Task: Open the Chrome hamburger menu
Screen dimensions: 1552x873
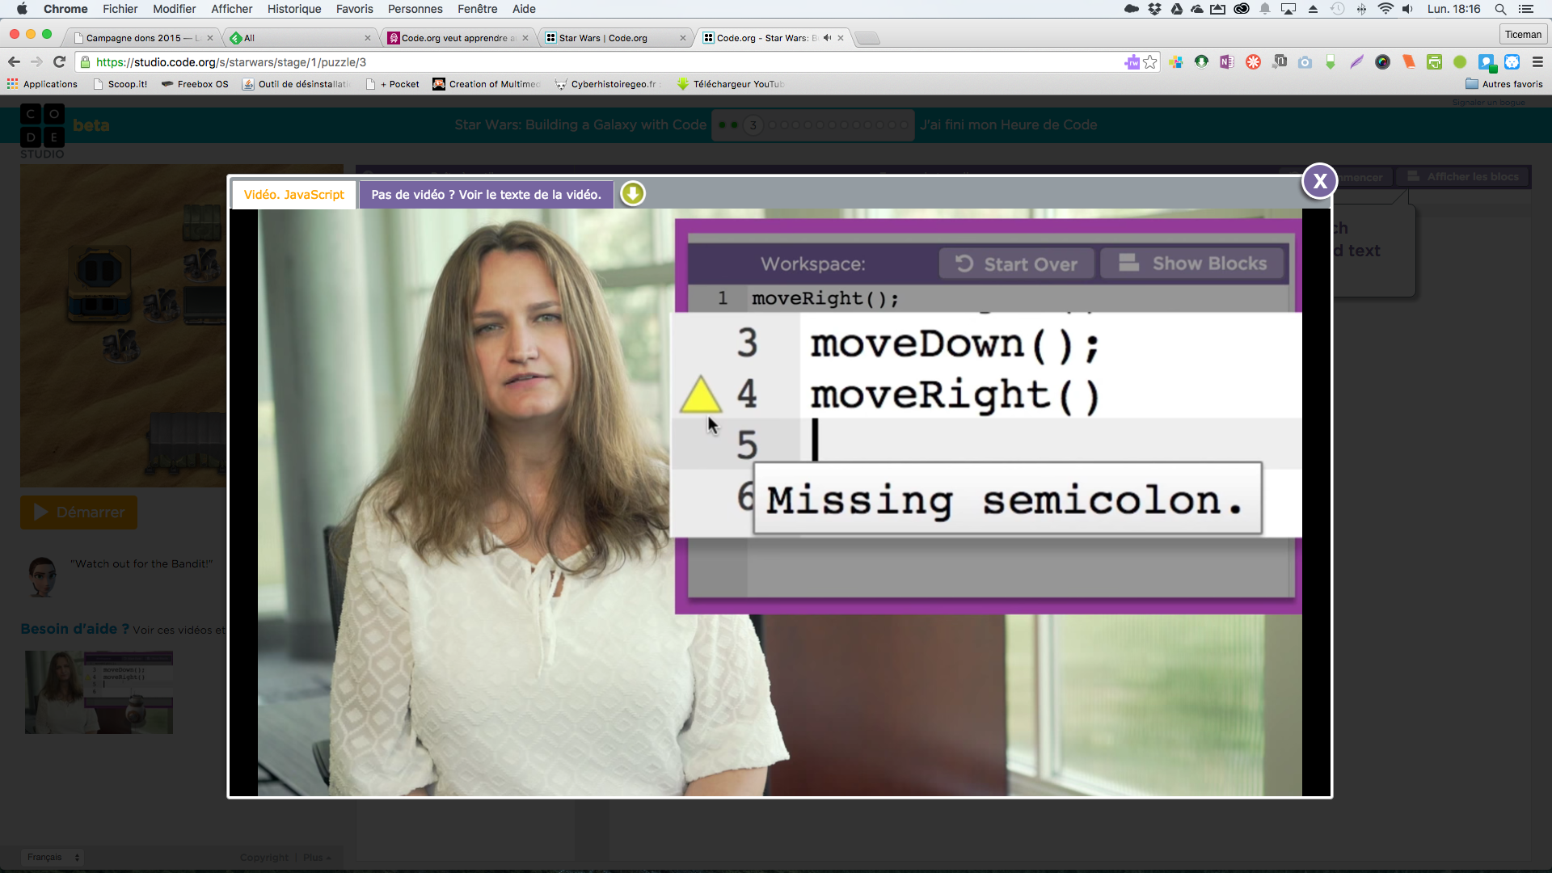Action: [x=1537, y=62]
